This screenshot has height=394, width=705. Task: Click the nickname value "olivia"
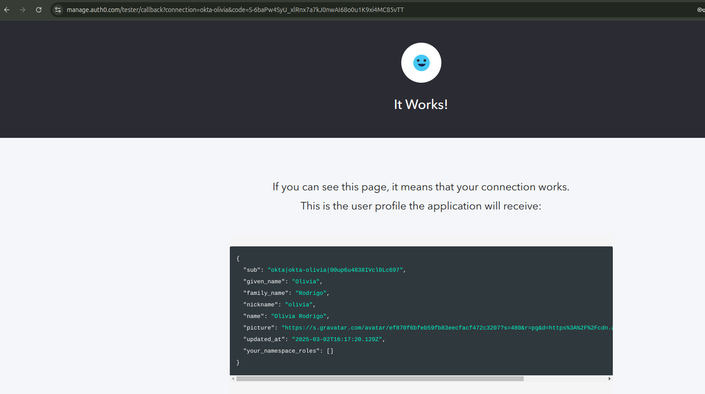299,305
